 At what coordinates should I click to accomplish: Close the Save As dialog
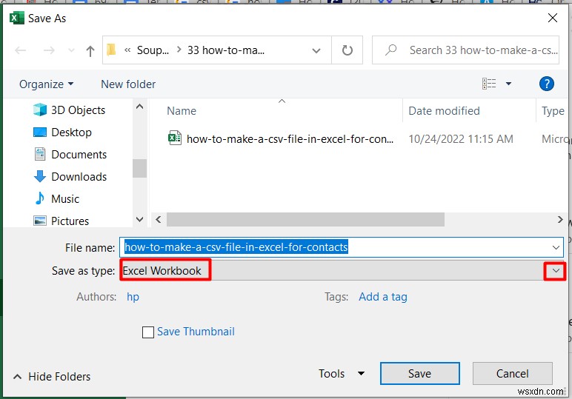point(553,18)
